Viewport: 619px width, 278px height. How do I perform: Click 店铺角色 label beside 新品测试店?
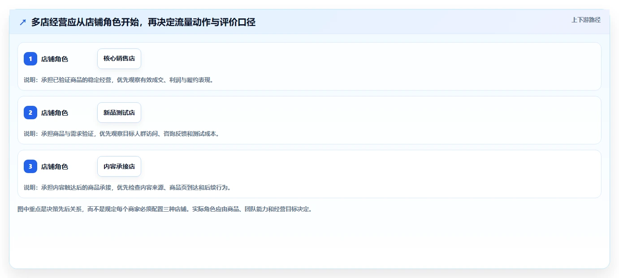[x=55, y=113]
